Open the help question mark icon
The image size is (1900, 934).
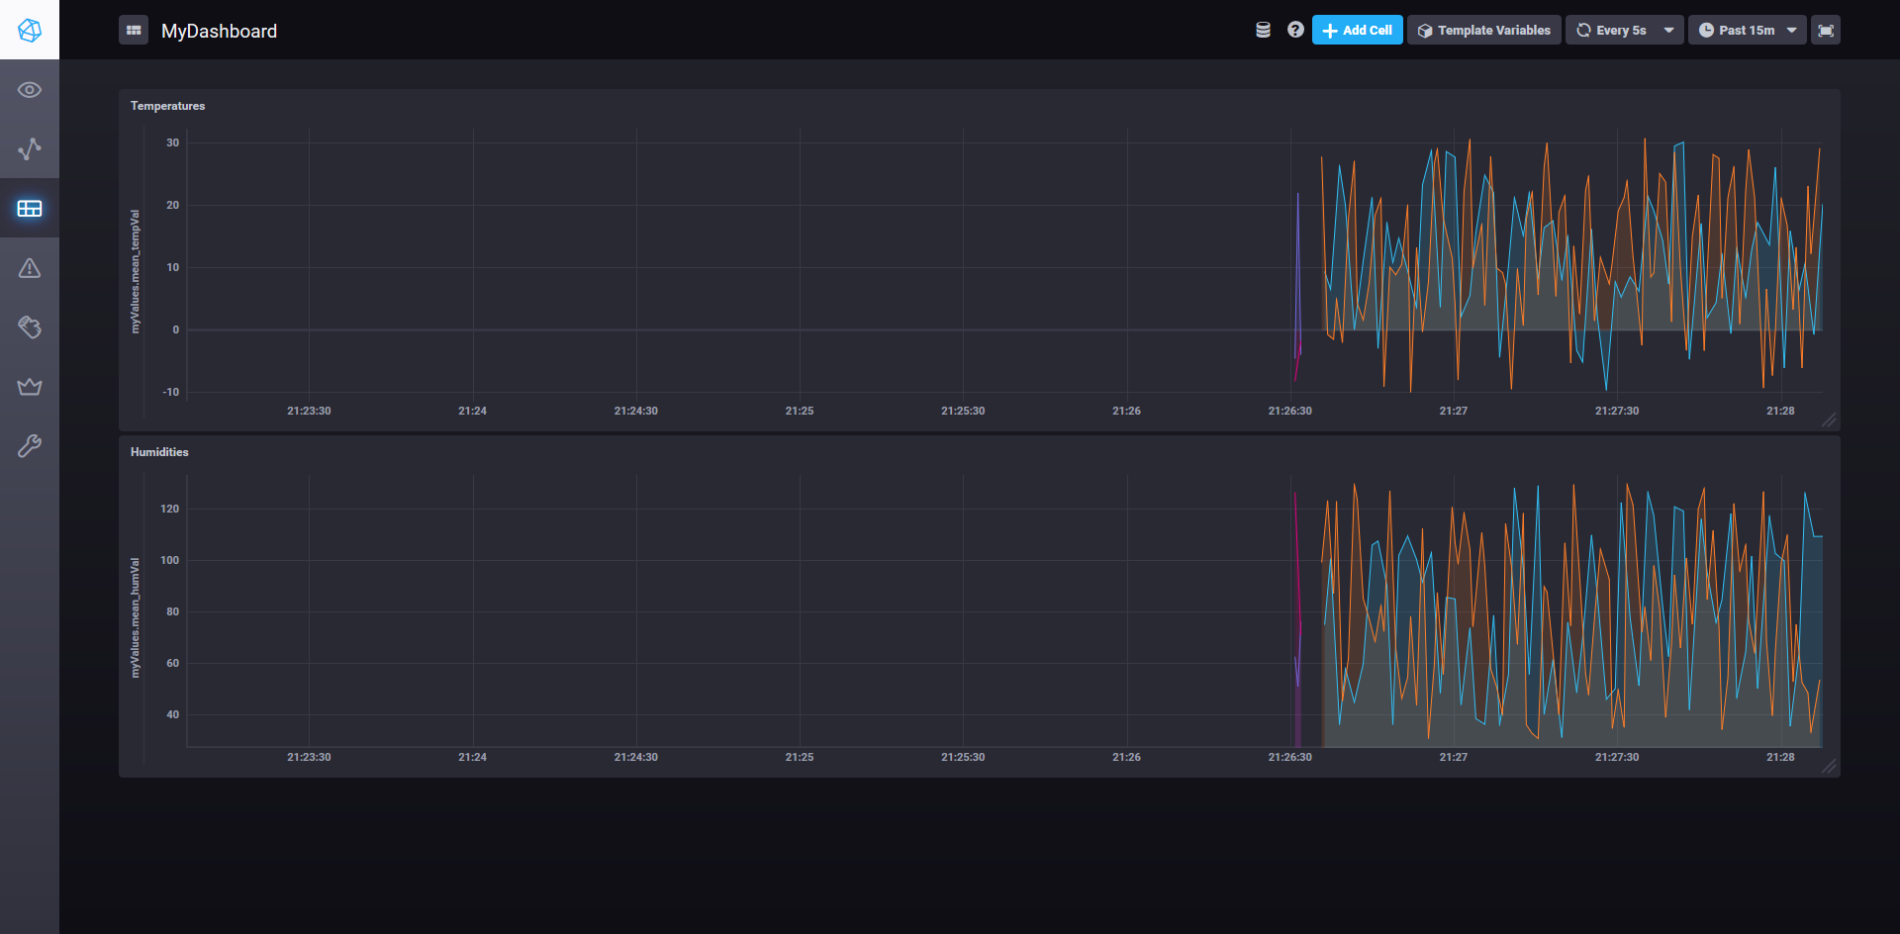point(1294,30)
